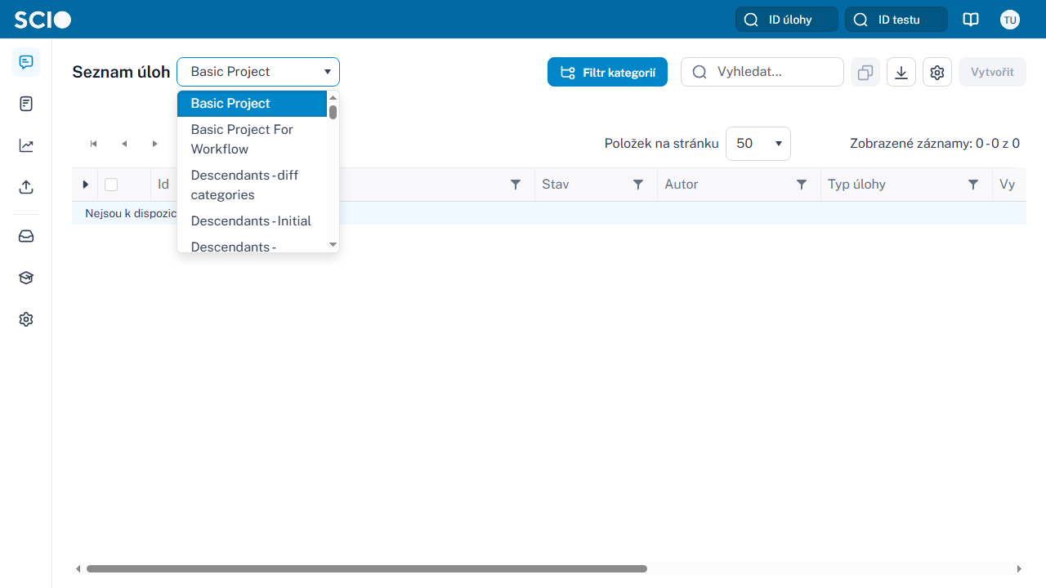The width and height of the screenshot is (1046, 588).
Task: Select Descendants - diff categories option
Action: pyautogui.click(x=252, y=185)
